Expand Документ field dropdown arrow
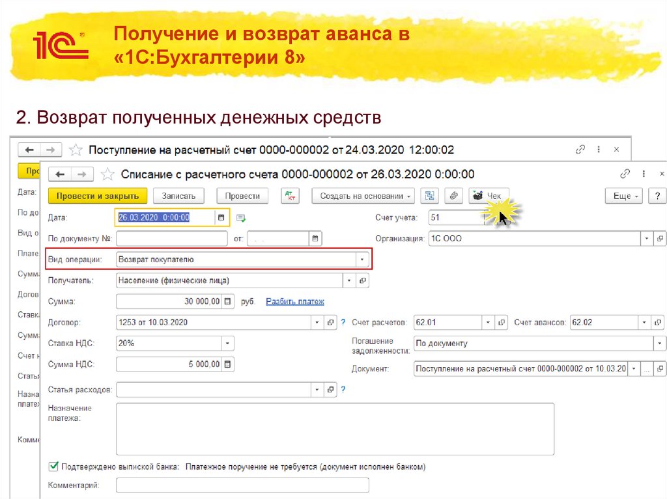The image size is (667, 499). tap(634, 368)
